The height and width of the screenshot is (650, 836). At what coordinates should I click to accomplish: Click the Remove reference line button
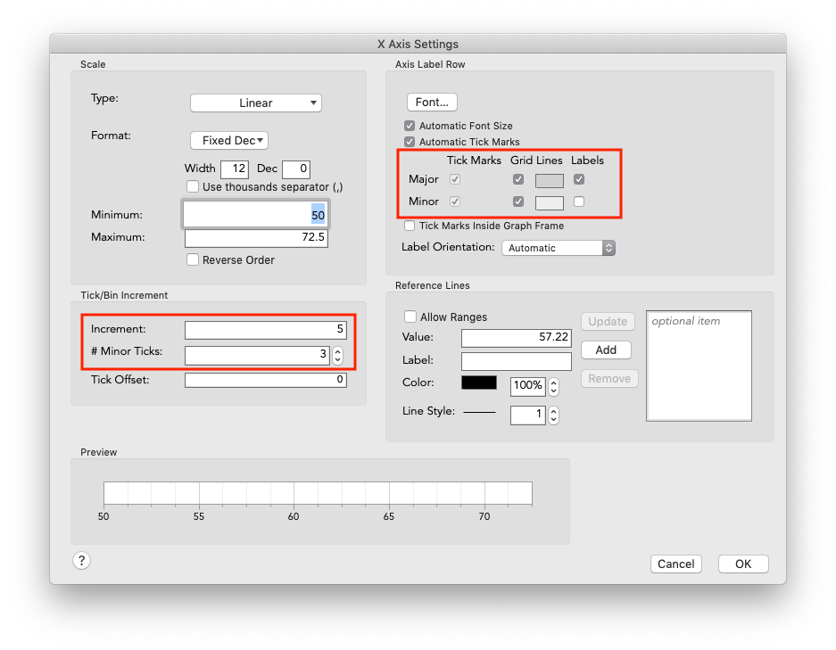[608, 378]
